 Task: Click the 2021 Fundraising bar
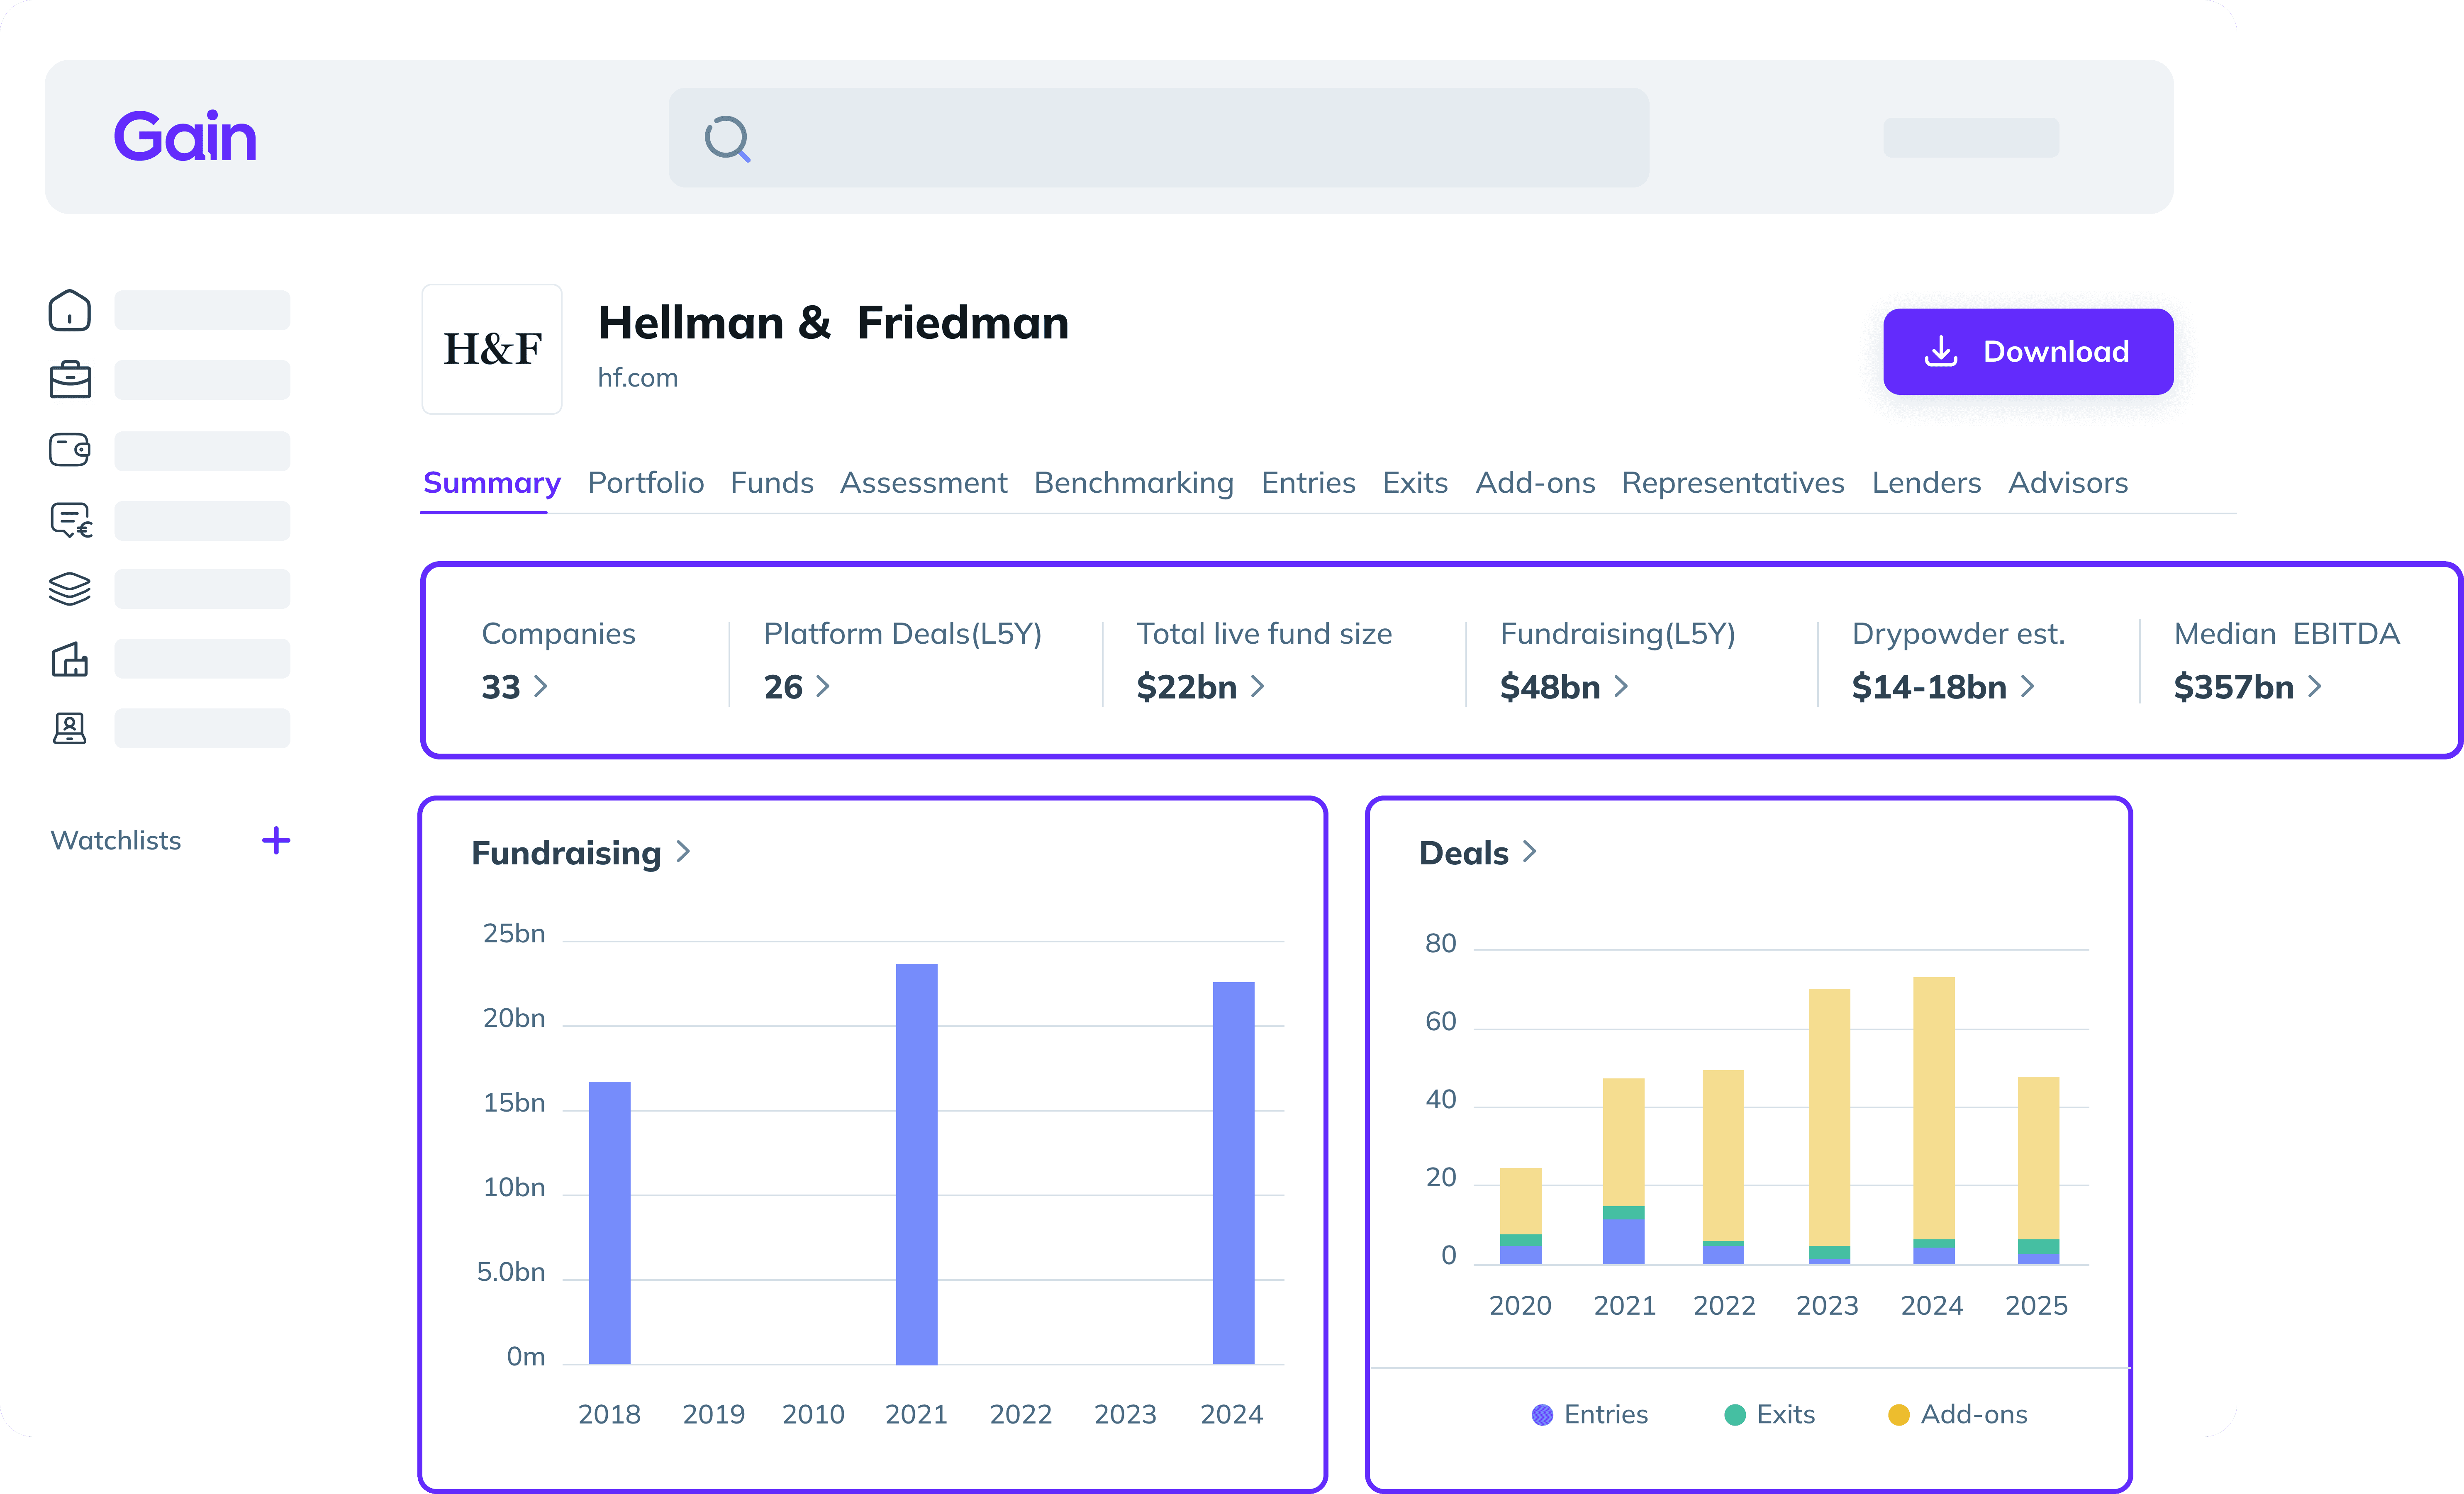coord(916,1163)
